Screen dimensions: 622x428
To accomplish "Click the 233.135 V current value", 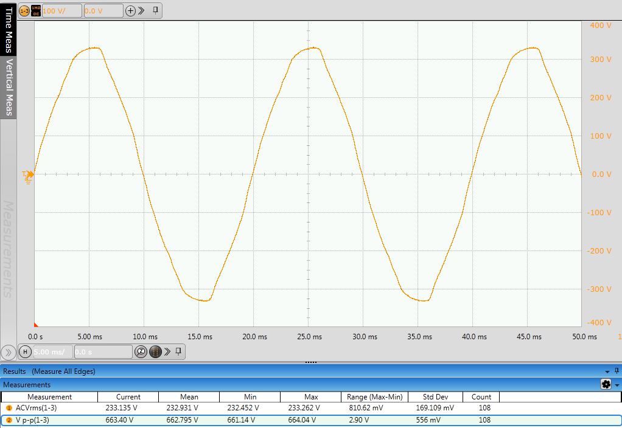I will tap(121, 408).
